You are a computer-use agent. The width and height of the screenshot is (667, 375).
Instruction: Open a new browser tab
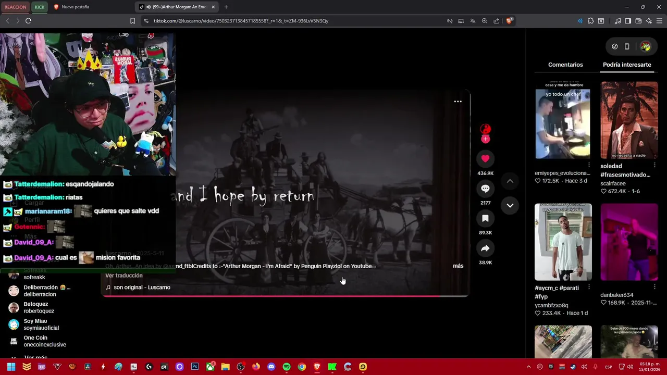pyautogui.click(x=226, y=7)
